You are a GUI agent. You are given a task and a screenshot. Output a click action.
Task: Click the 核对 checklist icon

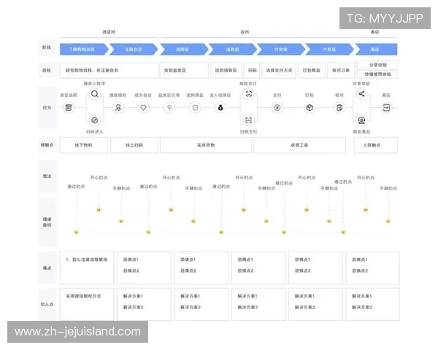pyautogui.click(x=339, y=107)
